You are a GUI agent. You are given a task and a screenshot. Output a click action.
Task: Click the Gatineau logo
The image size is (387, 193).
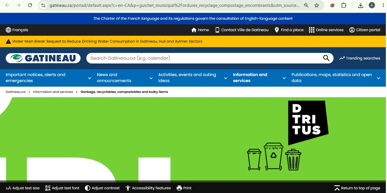click(x=43, y=58)
